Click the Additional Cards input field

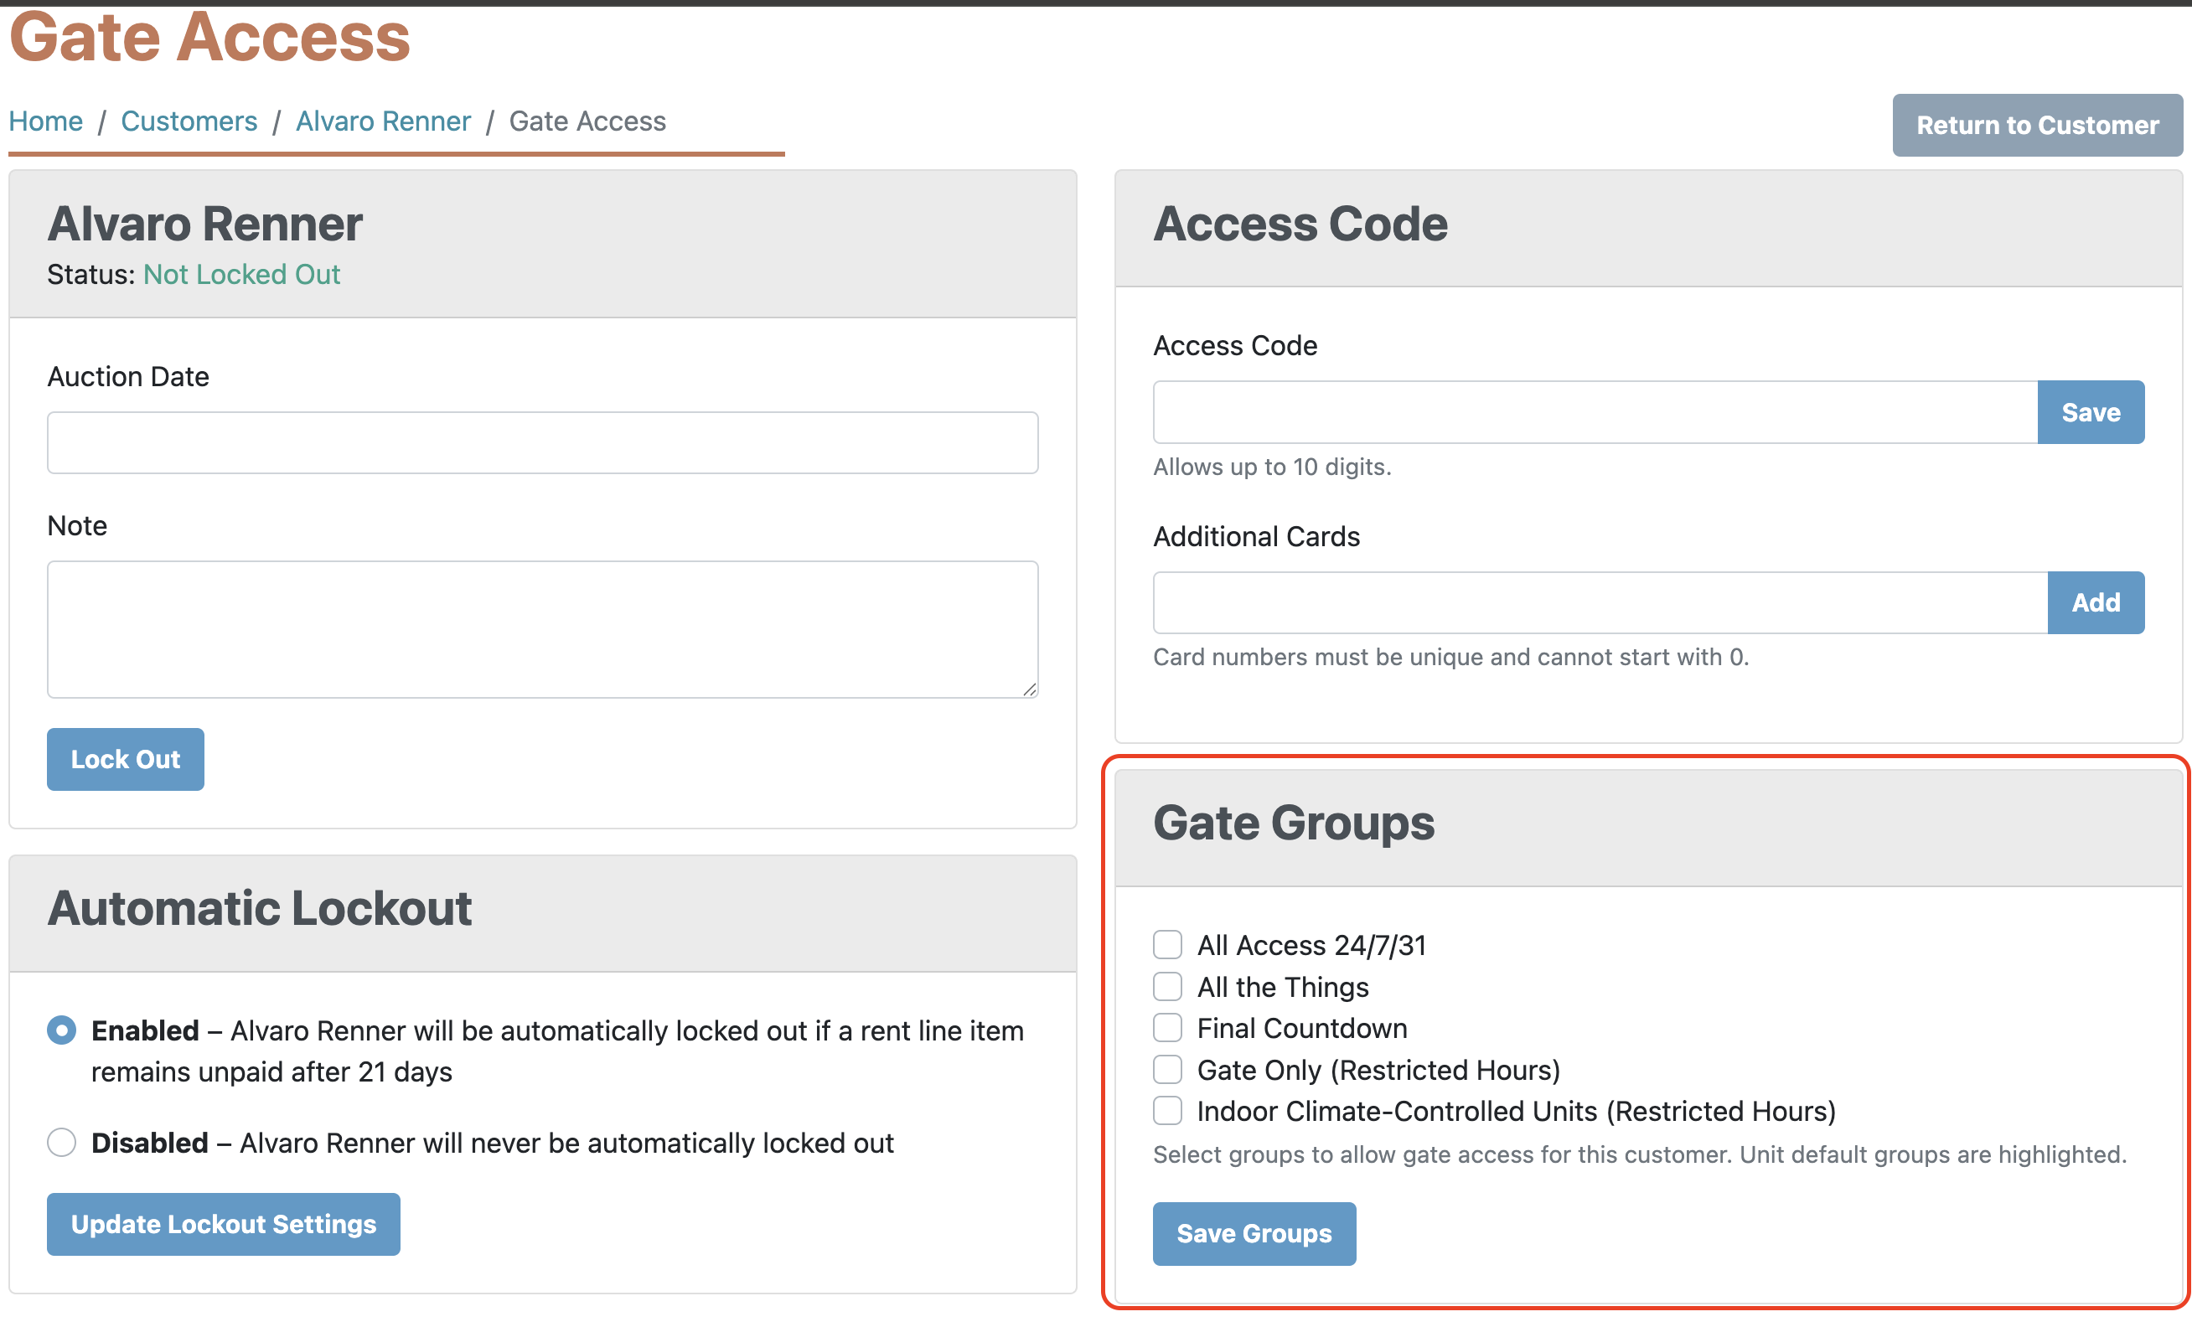[x=1600, y=603]
